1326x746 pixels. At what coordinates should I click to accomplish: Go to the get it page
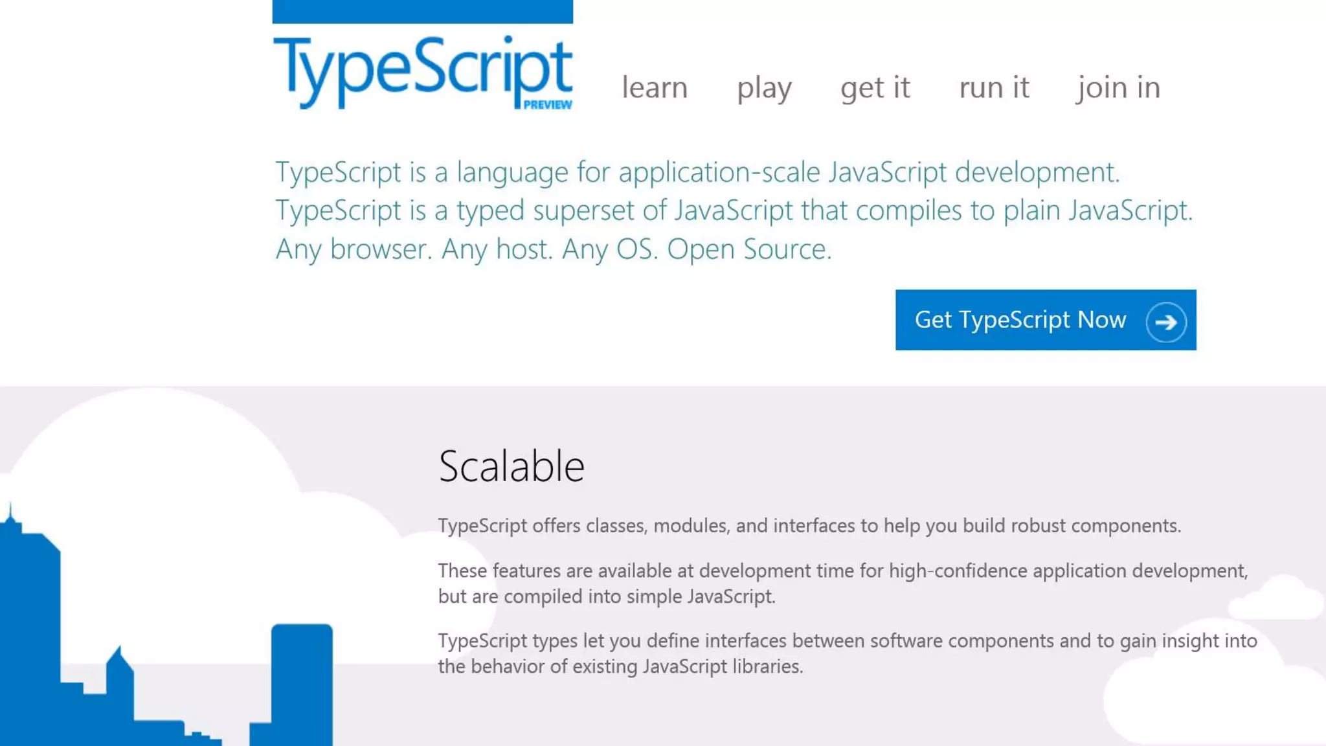(x=875, y=89)
